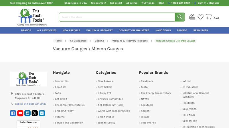The height and width of the screenshot is (128, 229).
Task: Click Sign In link
Action: pos(202,3)
